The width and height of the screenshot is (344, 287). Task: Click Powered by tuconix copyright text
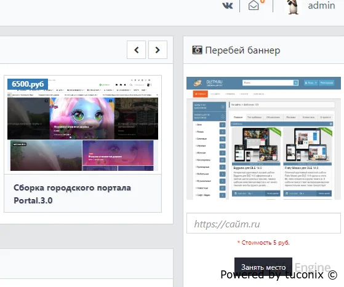[x=279, y=275]
